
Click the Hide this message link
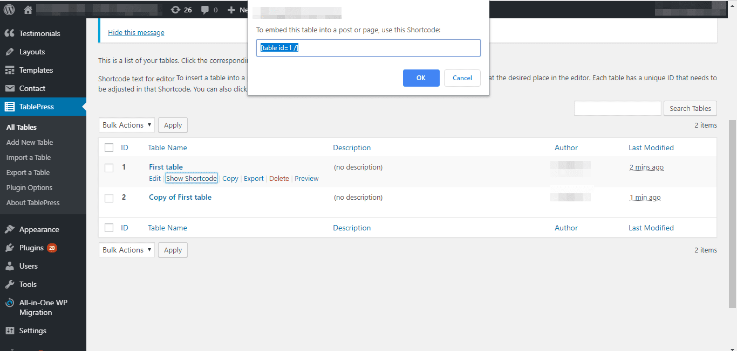pyautogui.click(x=135, y=32)
